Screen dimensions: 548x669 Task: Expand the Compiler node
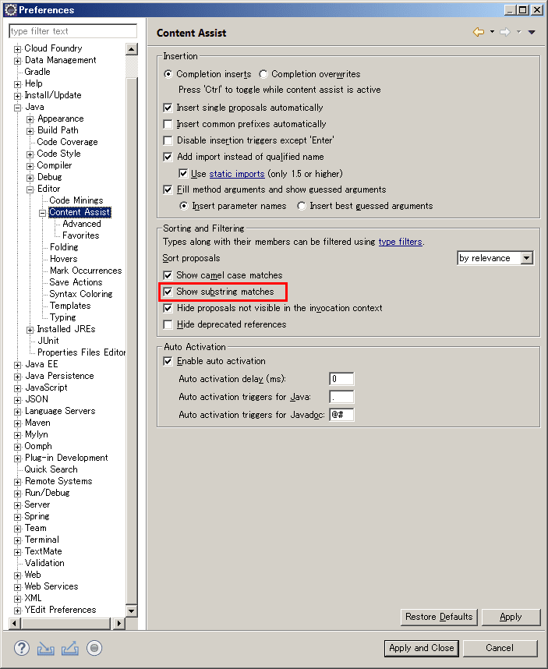tap(30, 166)
